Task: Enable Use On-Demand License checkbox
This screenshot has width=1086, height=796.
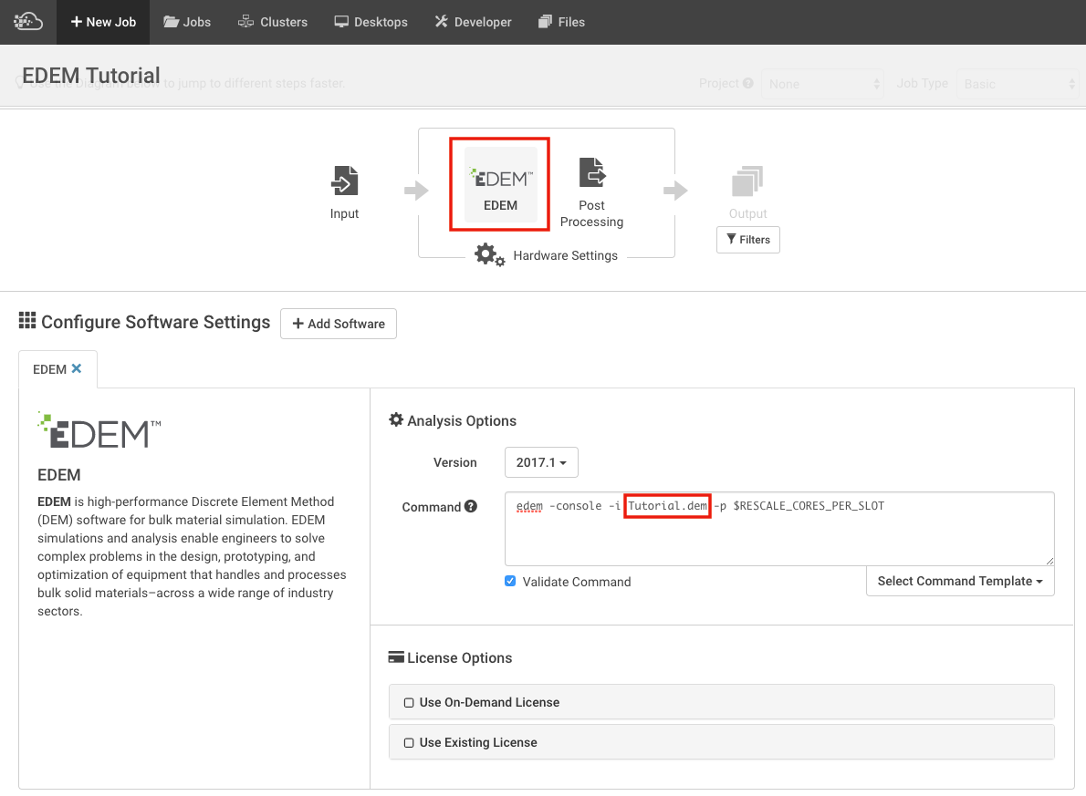Action: pyautogui.click(x=409, y=703)
